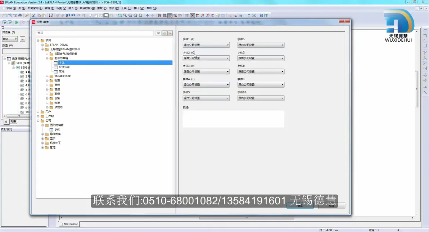Image resolution: width=429 pixels, height=232 pixels.
Task: Open the 项目数据(R) menu
Action: coord(87,8)
